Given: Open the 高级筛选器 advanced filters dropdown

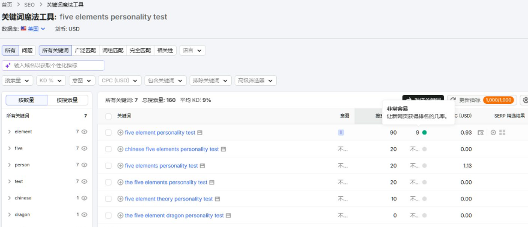Looking at the screenshot, I should (x=255, y=80).
